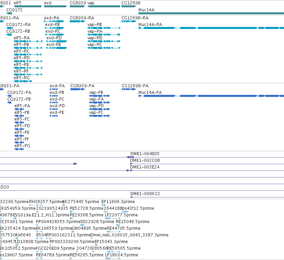Click protein label exd-PD
The image size is (284, 260).
57,106
